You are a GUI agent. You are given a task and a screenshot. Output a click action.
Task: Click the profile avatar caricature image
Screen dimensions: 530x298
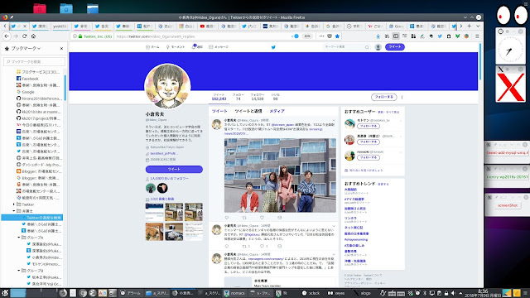pyautogui.click(x=167, y=86)
